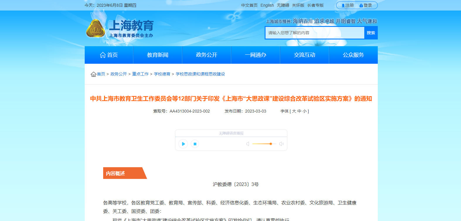Screen dimensions: 461x221
Task: Stop the audio broadcast playback
Action: [x=195, y=144]
